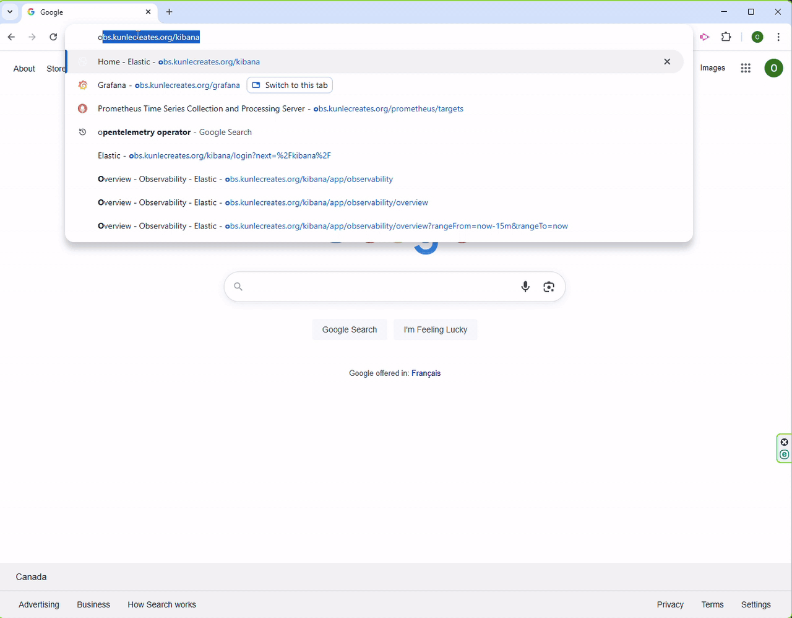Click the magnifier icon in search box

click(238, 287)
